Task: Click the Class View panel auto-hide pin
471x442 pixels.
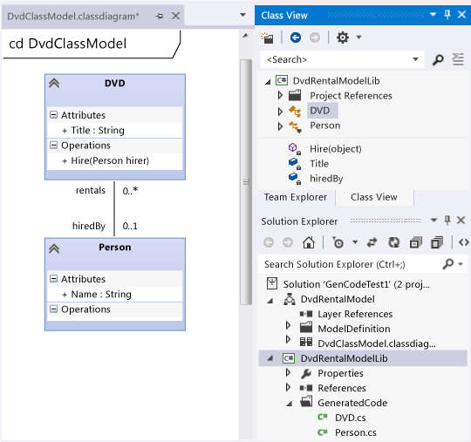Action: 447,15
